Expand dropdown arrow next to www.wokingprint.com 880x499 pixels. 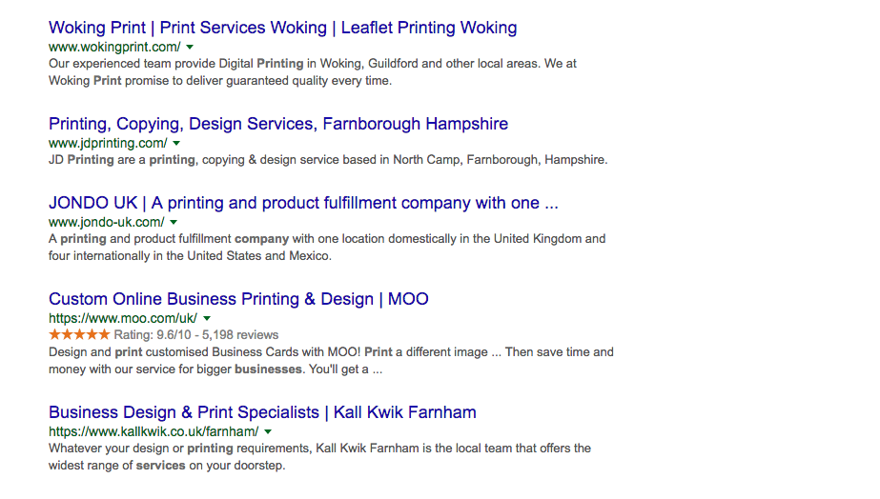(190, 47)
